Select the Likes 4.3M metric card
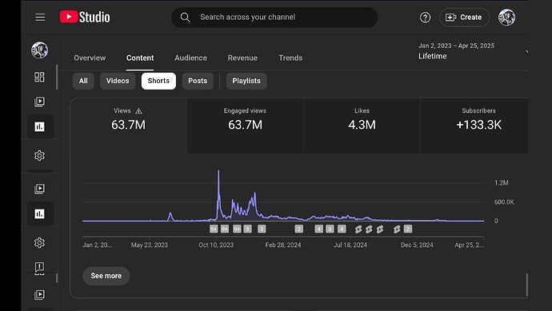The image size is (552, 311). (x=362, y=126)
